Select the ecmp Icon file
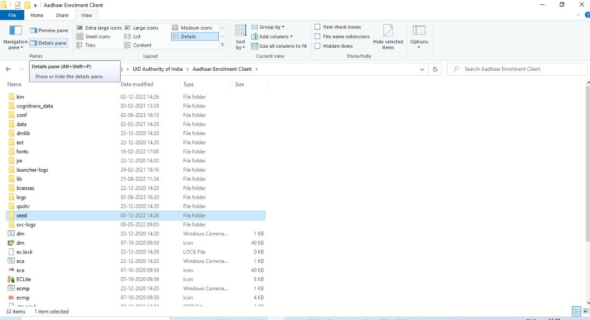The height and width of the screenshot is (320, 590). click(136, 298)
